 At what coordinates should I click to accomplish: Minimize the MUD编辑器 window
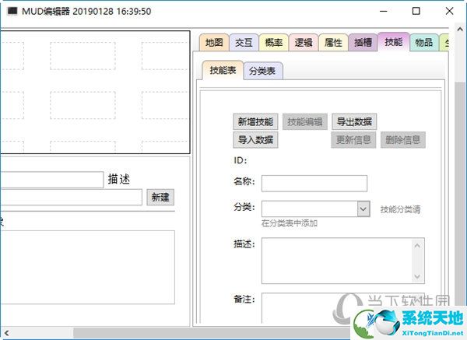click(384, 12)
